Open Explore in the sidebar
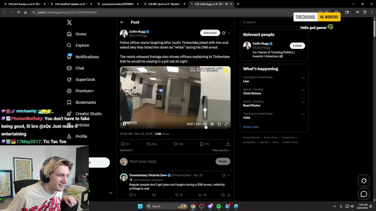This screenshot has width=376, height=211. pos(78,45)
